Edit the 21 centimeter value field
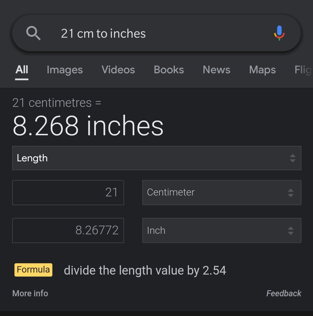 pyautogui.click(x=68, y=192)
